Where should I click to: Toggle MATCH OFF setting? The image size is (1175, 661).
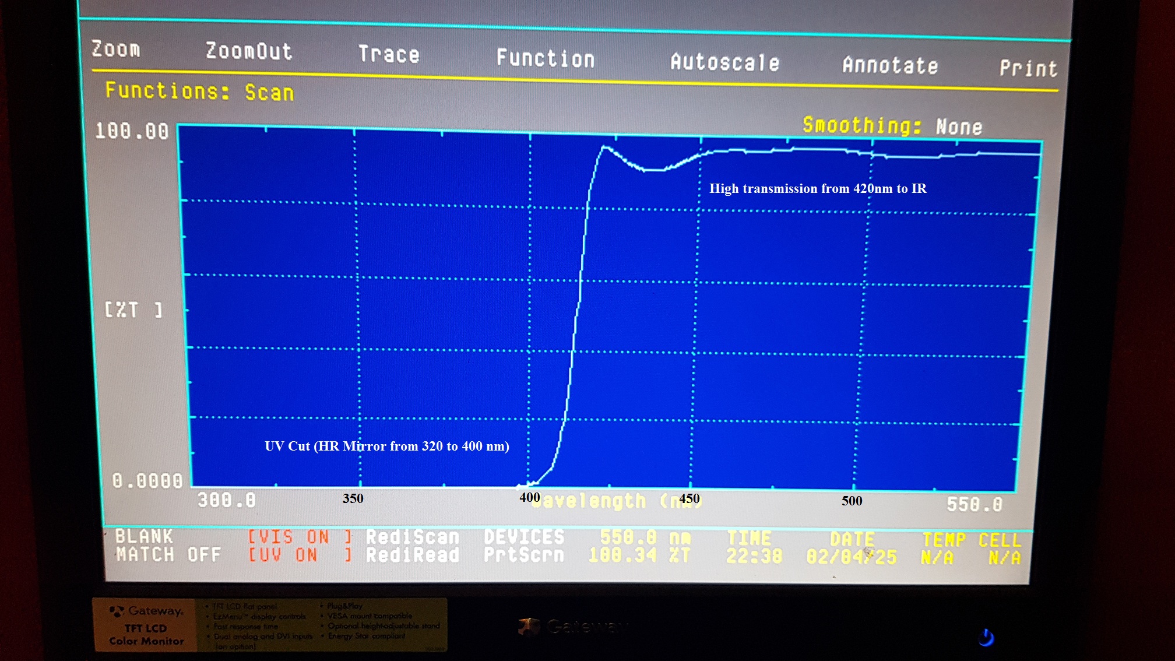[x=168, y=554]
